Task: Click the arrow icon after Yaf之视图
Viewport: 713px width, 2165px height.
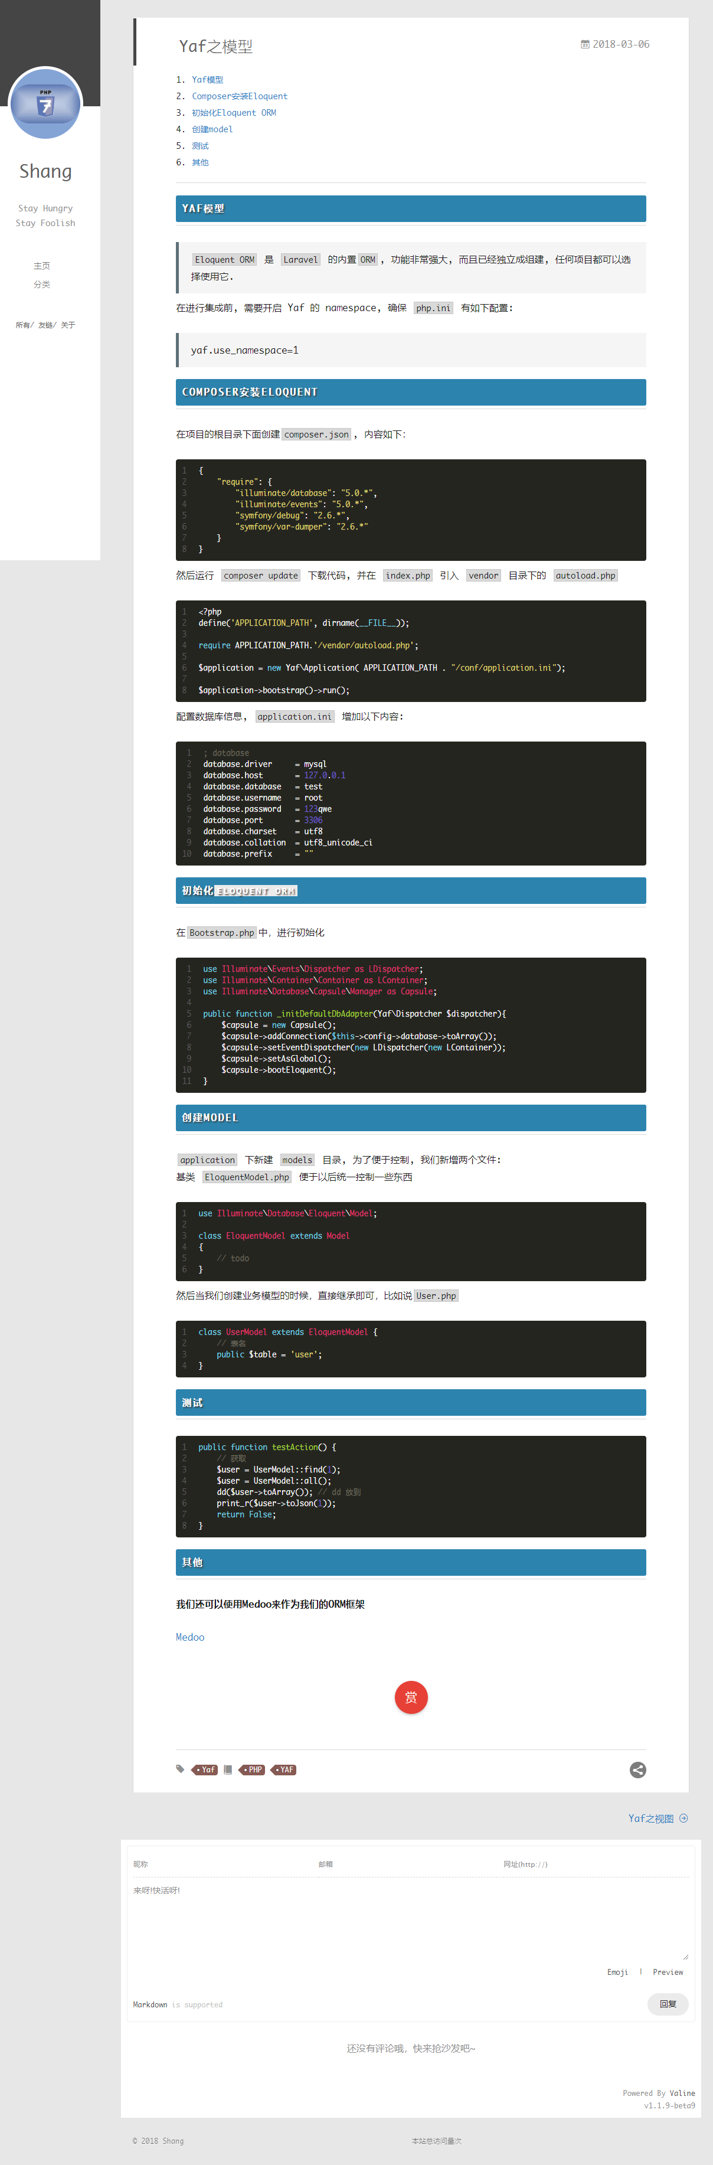Action: pyautogui.click(x=683, y=1818)
